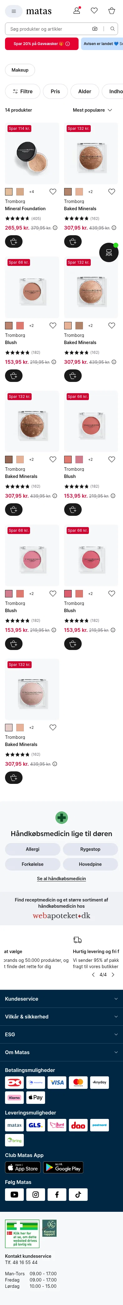Toggle the heart on the last Baked Minerals product
This screenshot has width=123, height=1305.
coord(53,728)
